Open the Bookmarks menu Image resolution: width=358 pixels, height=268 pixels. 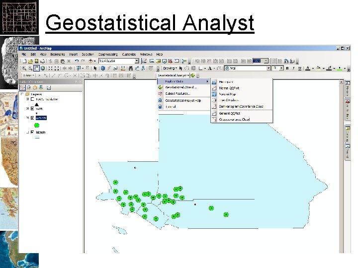(58, 54)
